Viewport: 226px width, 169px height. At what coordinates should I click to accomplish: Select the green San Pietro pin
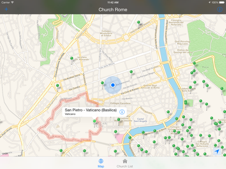(x=94, y=121)
